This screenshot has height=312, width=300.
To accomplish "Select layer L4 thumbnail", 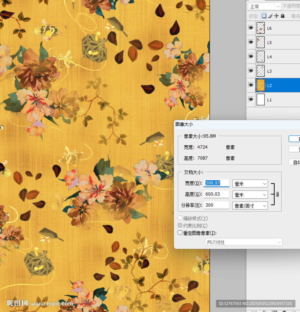I will [x=261, y=56].
